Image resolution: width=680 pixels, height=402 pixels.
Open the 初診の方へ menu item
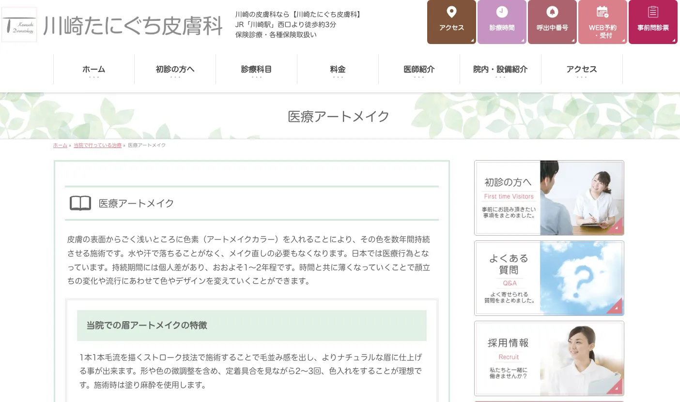pyautogui.click(x=175, y=70)
